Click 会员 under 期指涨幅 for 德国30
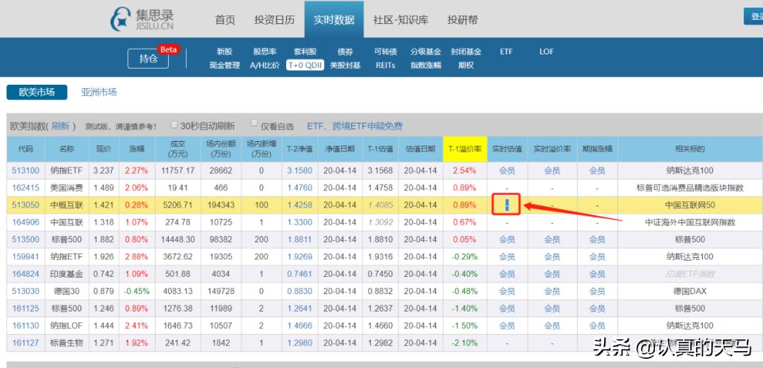 597,291
